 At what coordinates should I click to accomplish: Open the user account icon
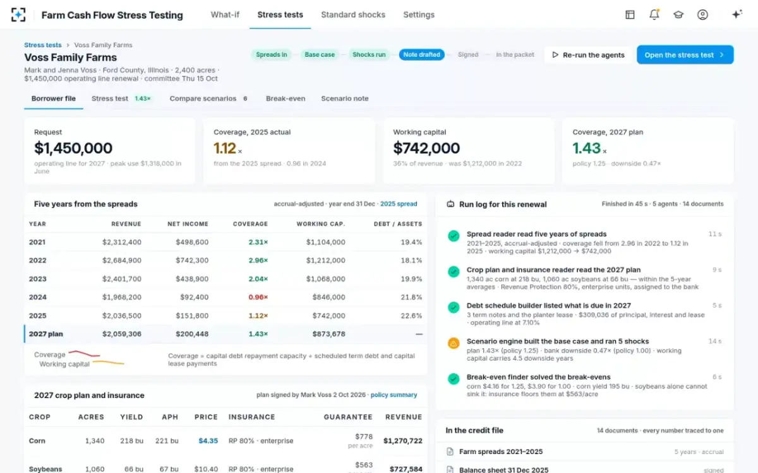(x=702, y=15)
